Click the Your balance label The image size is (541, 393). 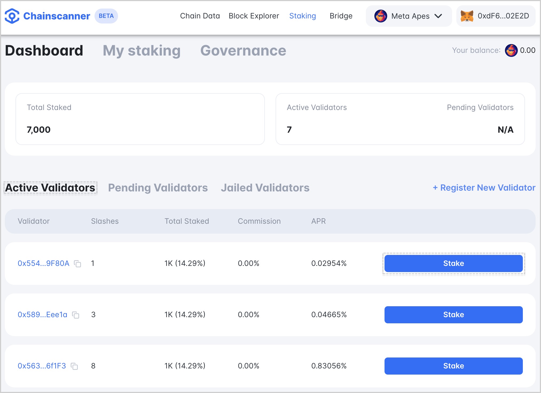point(476,50)
